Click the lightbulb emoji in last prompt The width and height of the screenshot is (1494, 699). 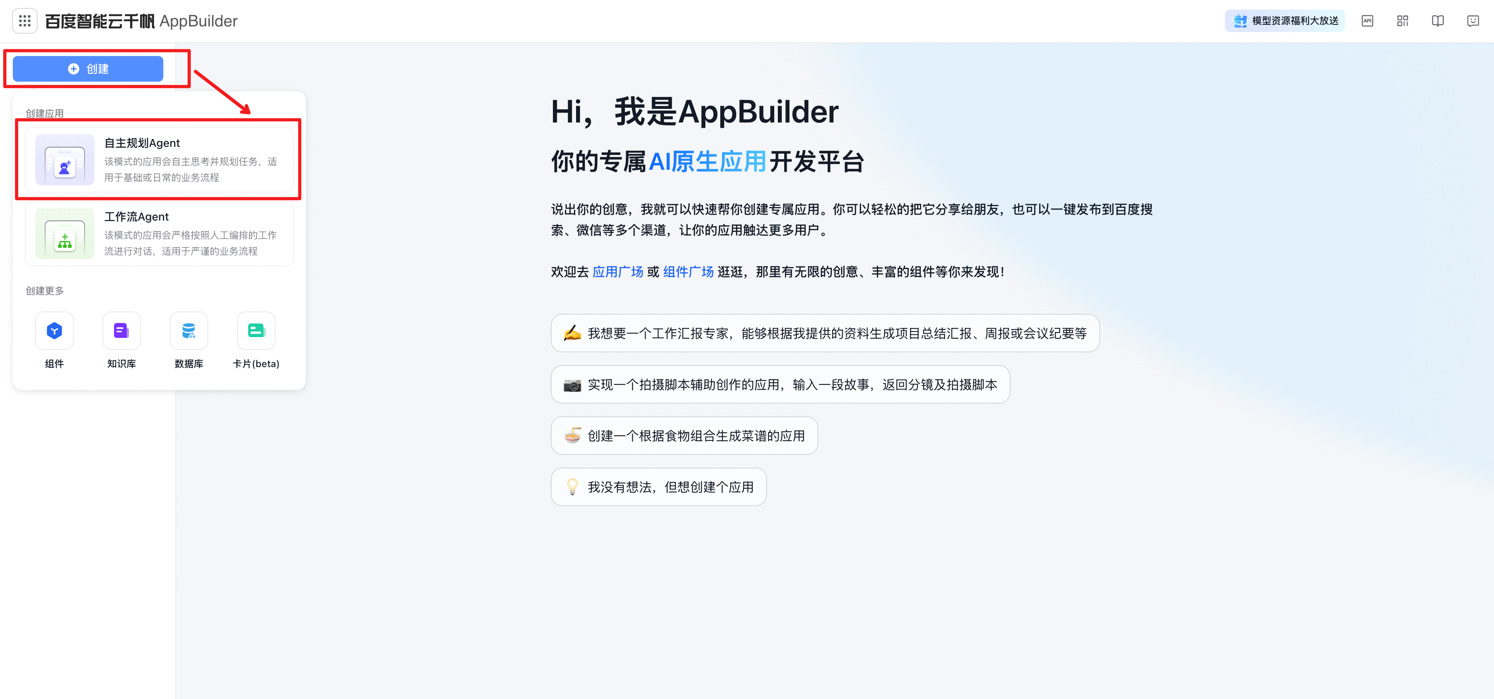572,487
